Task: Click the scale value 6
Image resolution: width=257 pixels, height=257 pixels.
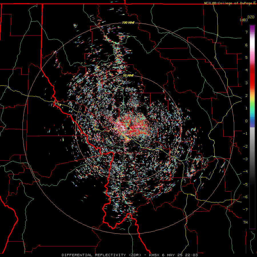Action: point(246,45)
